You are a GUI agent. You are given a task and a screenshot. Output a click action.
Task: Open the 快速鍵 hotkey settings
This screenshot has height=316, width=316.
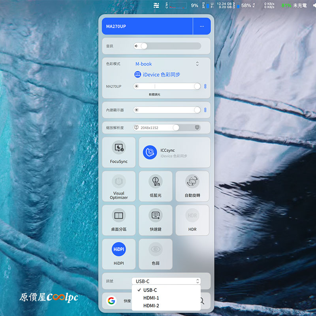[x=155, y=220]
